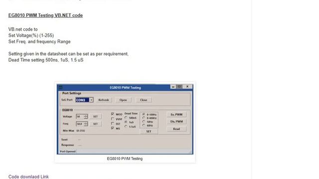
Task: Click the En. PWM button
Action: [176, 114]
